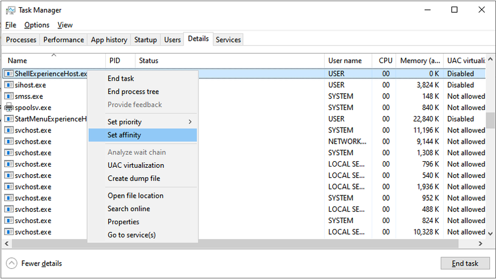Switch to the Users tab
This screenshot has width=496, height=279.
pos(173,40)
